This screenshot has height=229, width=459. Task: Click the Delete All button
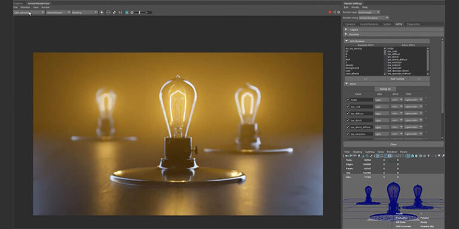coord(385,89)
